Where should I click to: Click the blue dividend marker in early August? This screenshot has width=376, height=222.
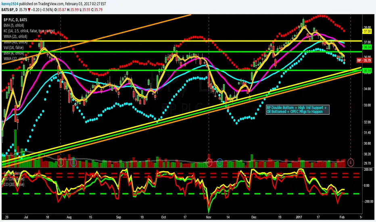73,163
